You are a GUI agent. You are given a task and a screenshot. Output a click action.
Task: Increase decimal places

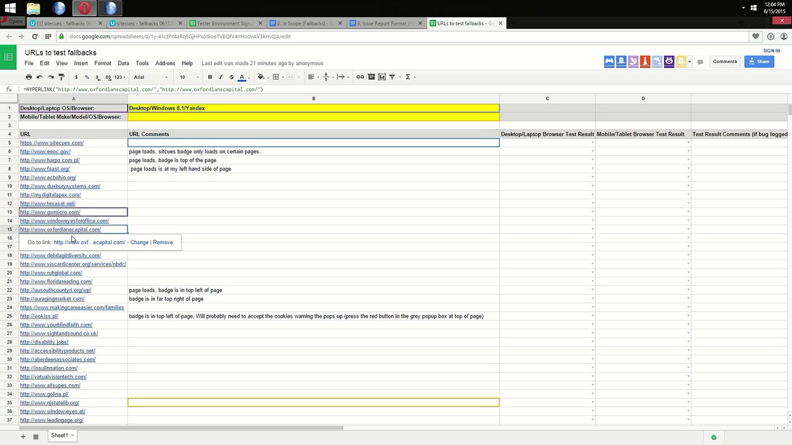pos(108,77)
